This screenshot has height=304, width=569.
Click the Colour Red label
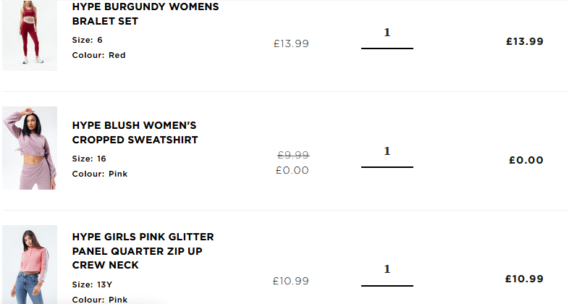[x=98, y=55]
